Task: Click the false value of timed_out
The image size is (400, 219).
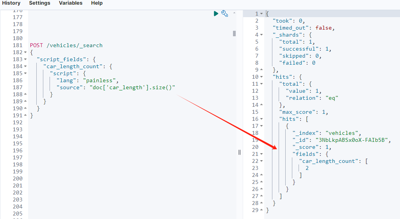Action: click(324, 28)
